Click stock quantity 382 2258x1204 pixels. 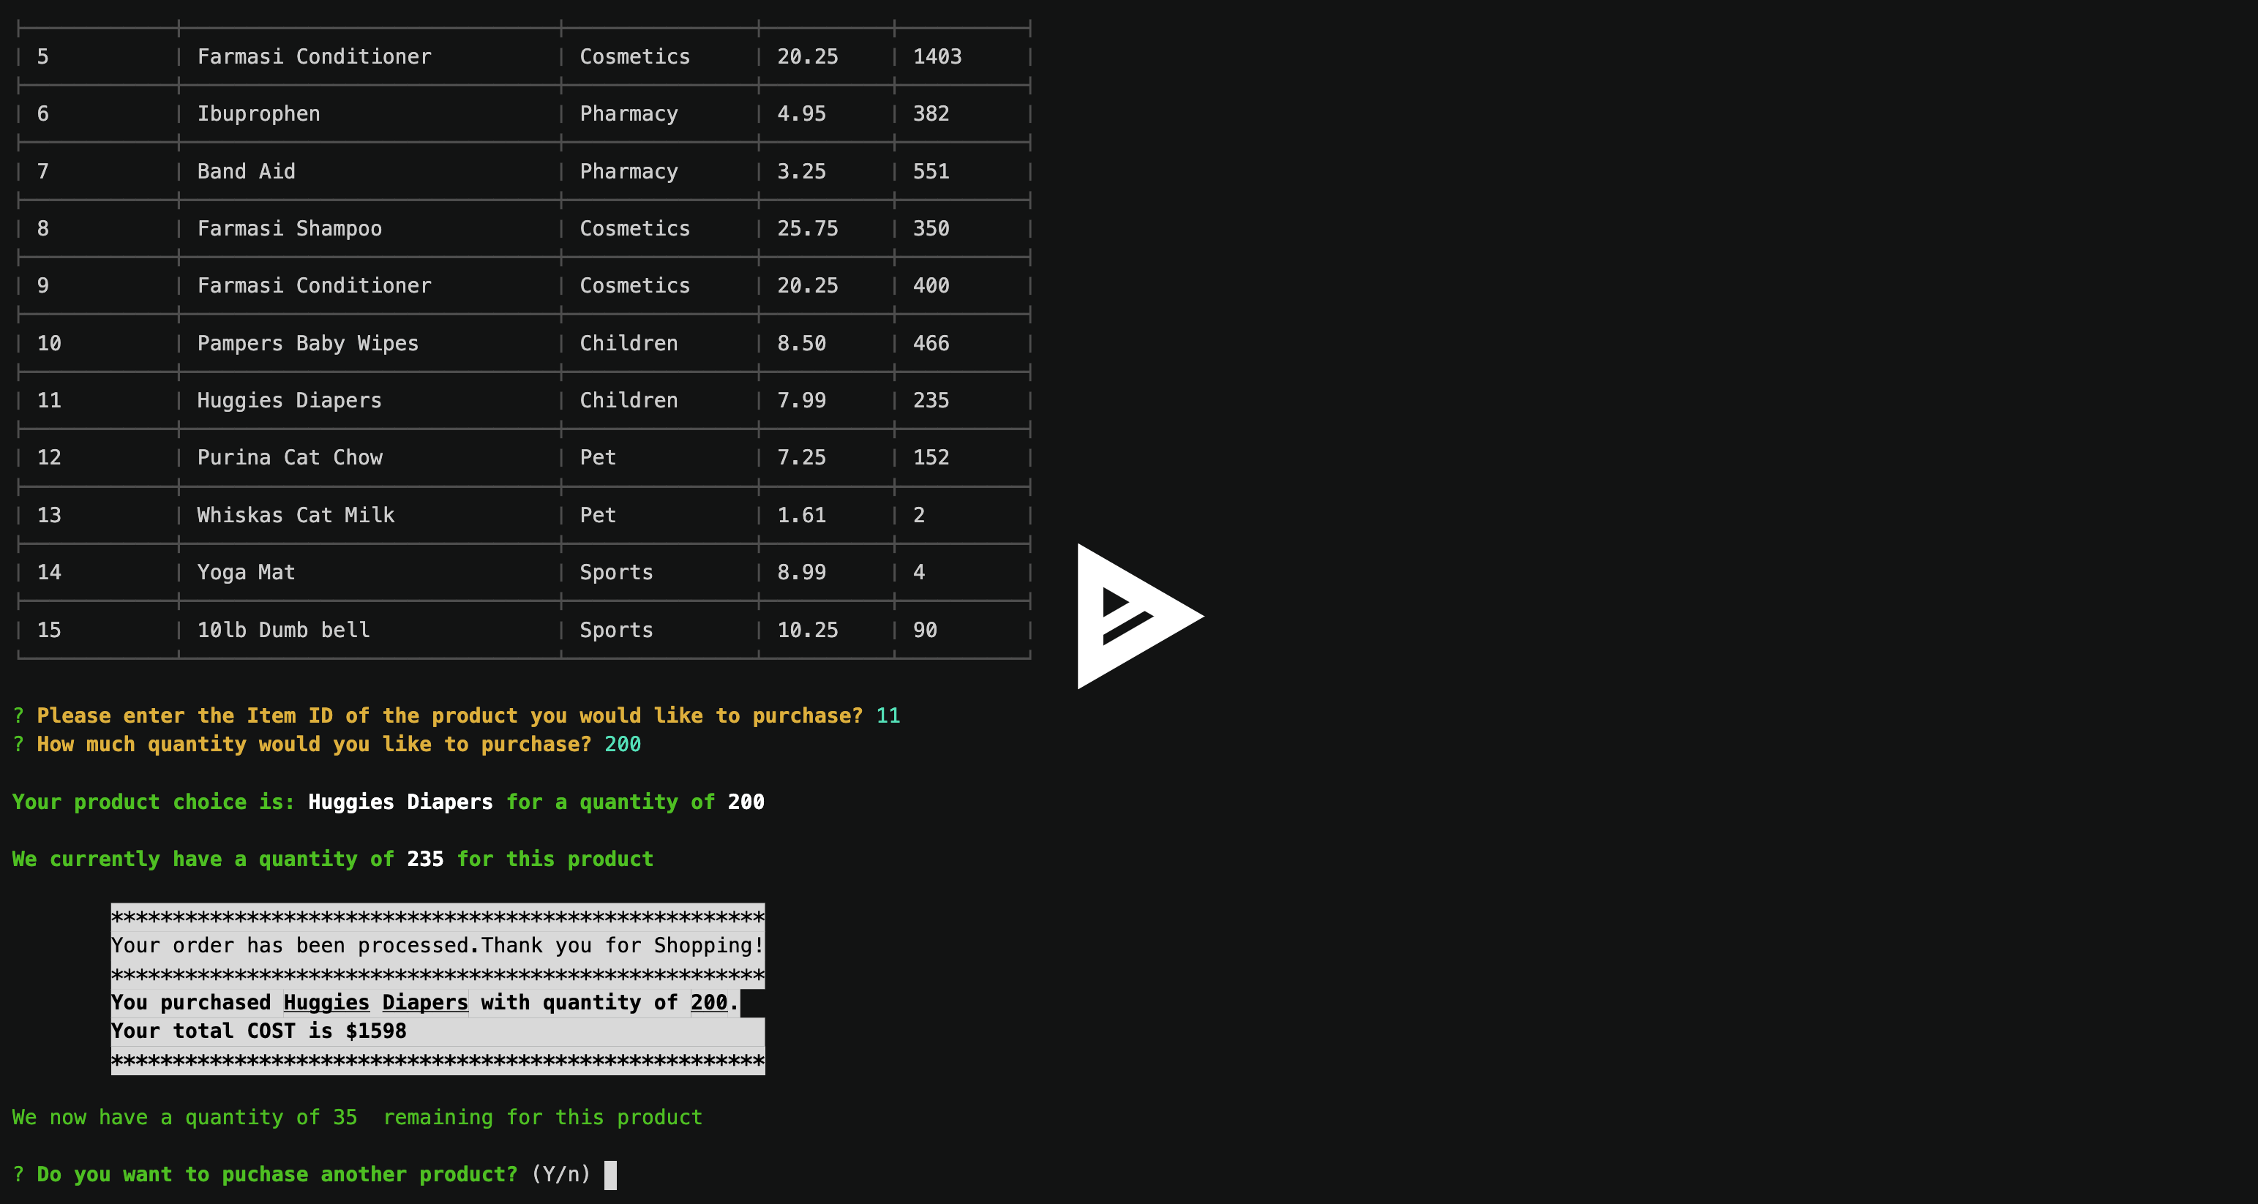pos(931,114)
